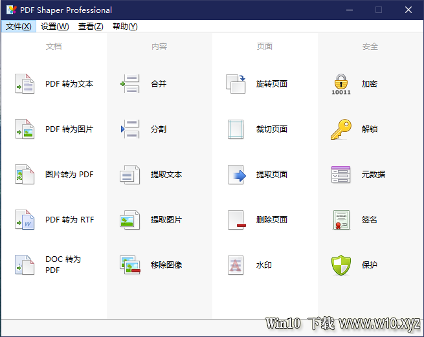Choose the DOC 转为 PDF label
424x337 pixels.
coord(63,265)
